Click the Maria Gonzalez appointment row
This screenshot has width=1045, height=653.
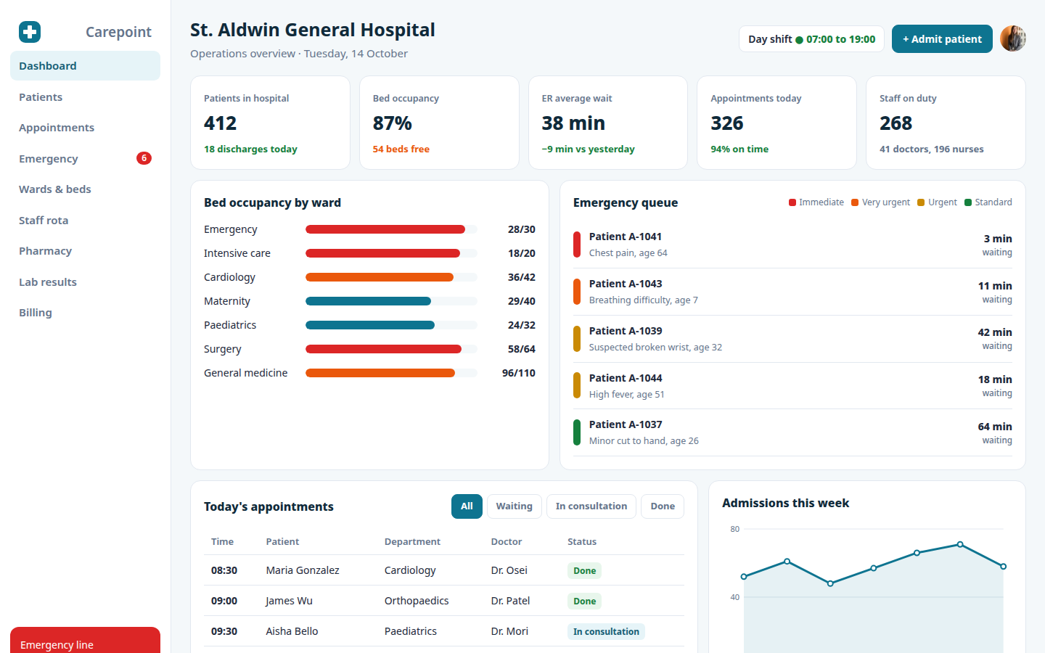pos(444,570)
